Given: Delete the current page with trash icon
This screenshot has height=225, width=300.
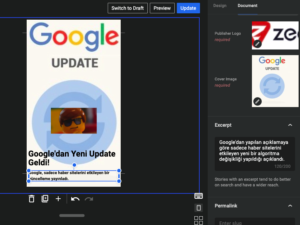Looking at the screenshot, I should (x=32, y=199).
